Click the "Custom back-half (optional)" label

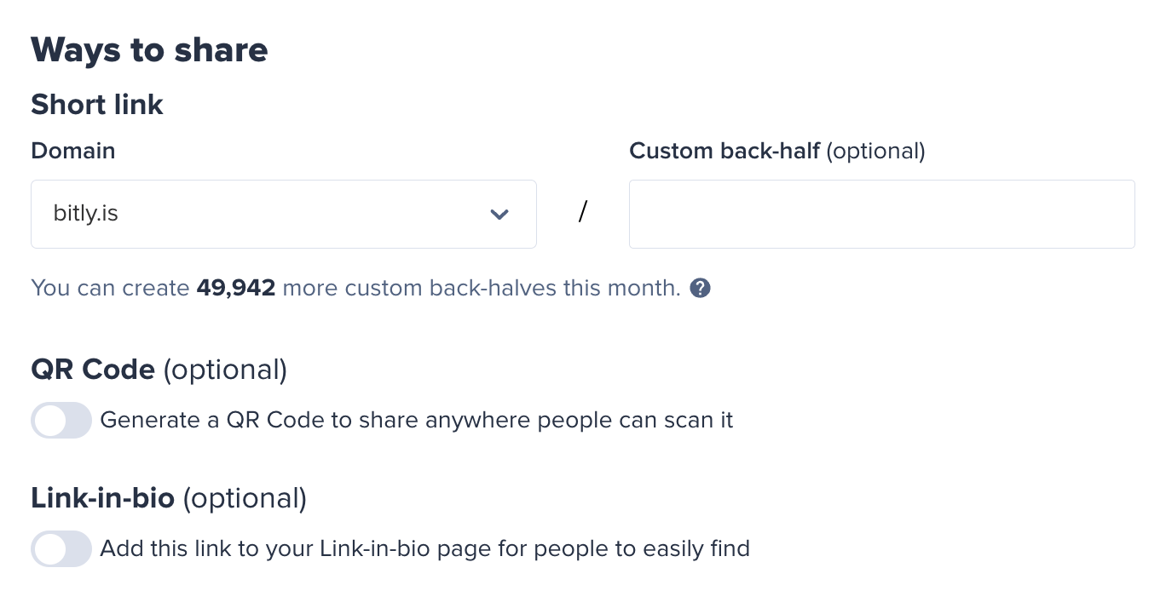point(776,151)
